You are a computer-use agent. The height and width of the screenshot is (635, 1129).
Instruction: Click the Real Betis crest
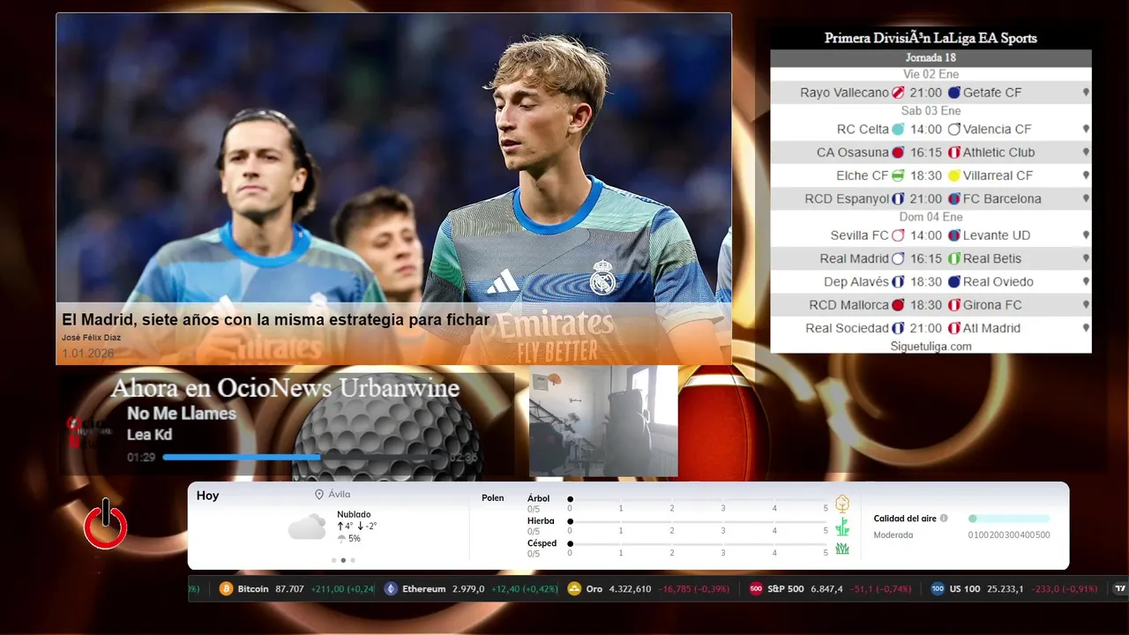tap(953, 258)
